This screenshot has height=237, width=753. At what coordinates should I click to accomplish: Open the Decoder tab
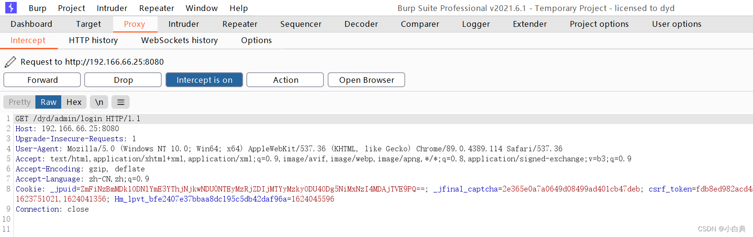coord(361,24)
